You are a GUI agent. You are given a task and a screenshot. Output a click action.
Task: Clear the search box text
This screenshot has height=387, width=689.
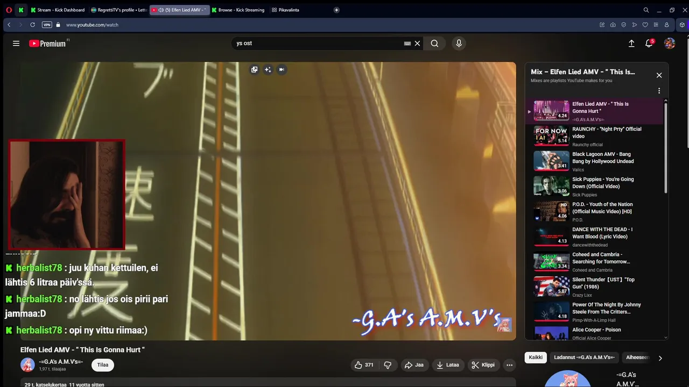[x=417, y=44]
